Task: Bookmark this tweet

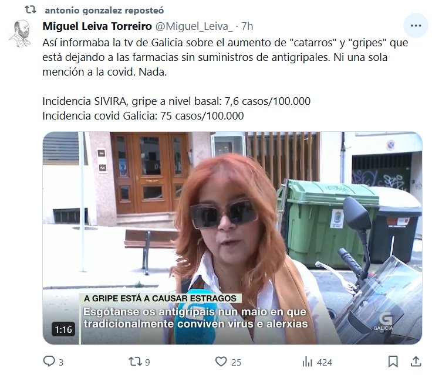Action: pyautogui.click(x=393, y=362)
